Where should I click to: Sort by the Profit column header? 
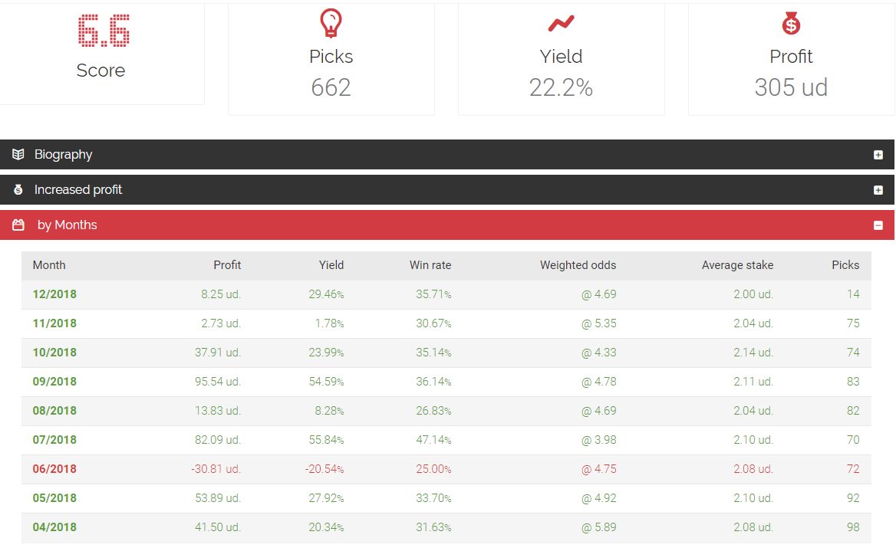[227, 265]
